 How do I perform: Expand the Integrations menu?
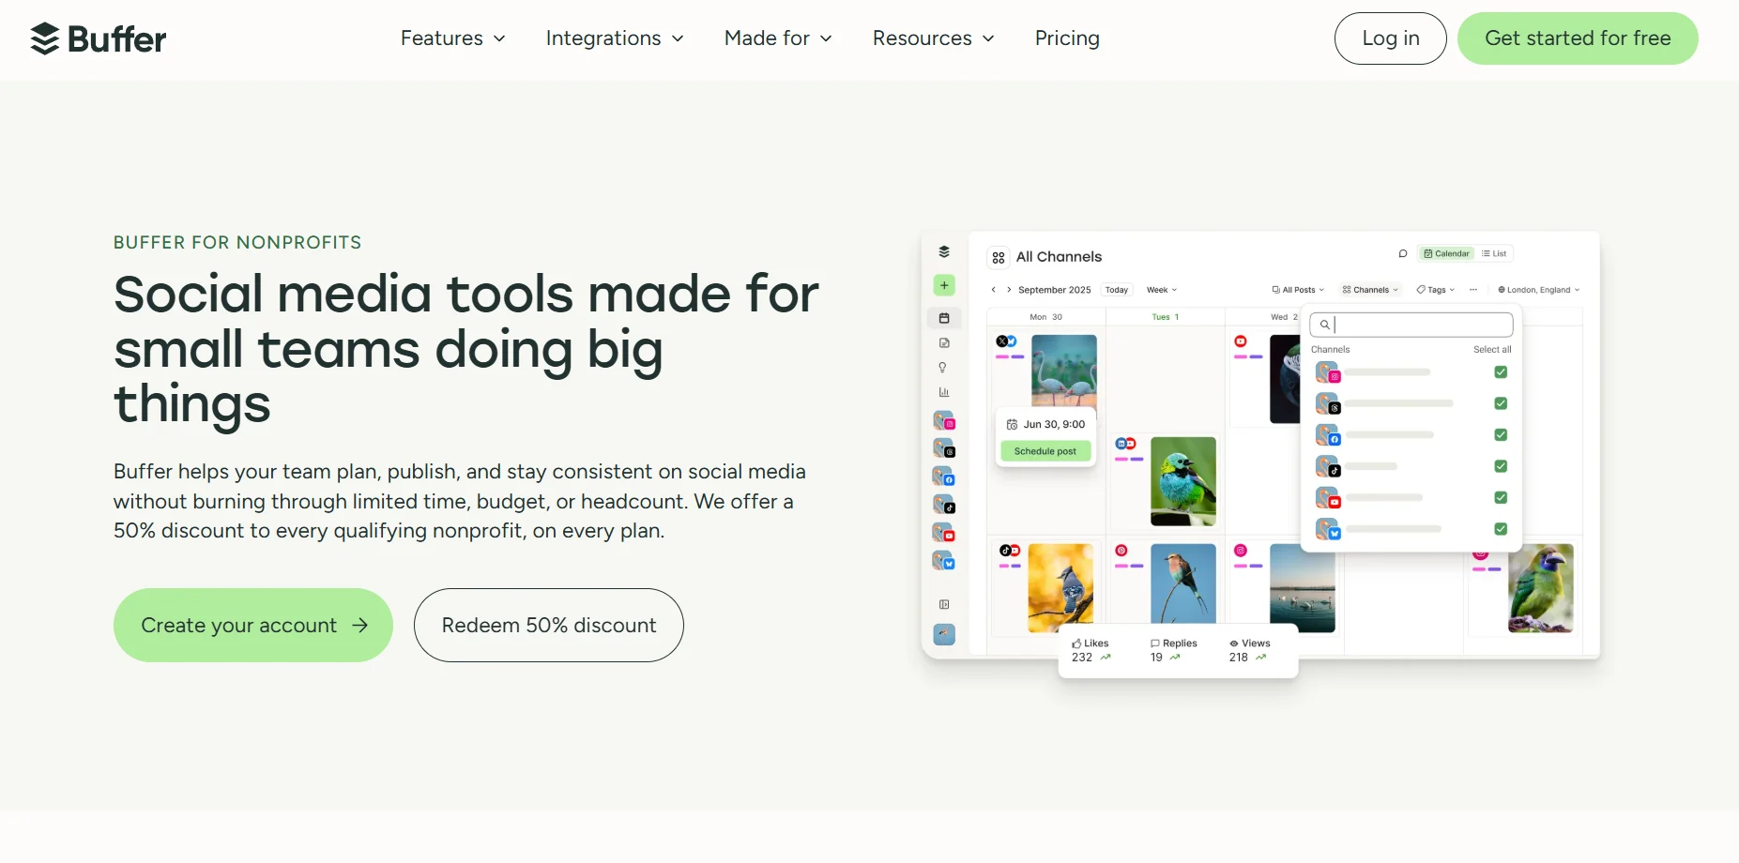(x=615, y=38)
